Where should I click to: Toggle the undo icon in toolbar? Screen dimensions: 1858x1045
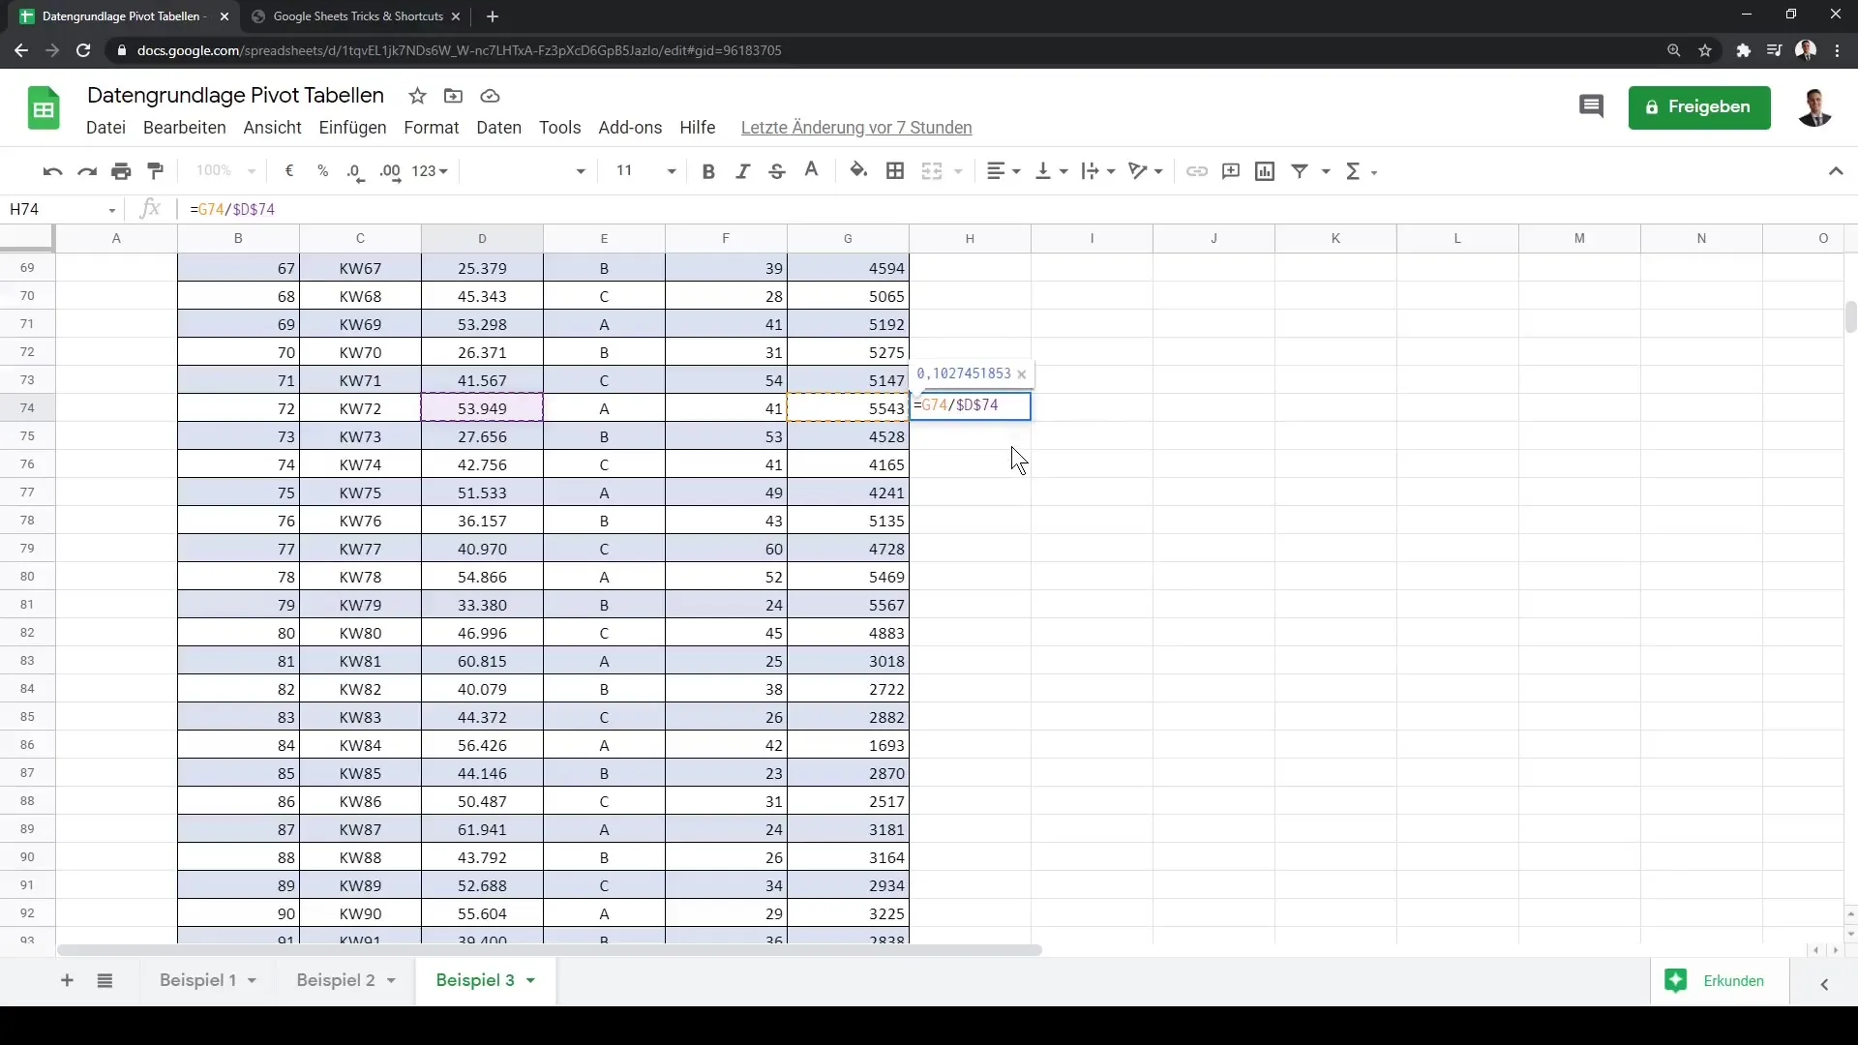click(52, 169)
